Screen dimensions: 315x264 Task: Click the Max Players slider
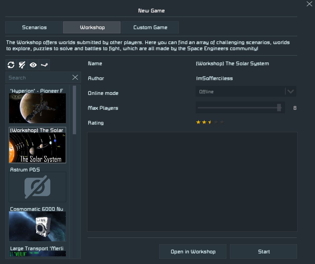tap(240, 108)
